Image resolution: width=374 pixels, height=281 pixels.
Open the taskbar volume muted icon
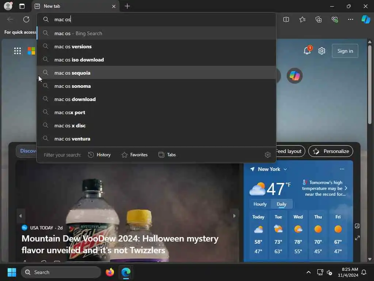tap(330, 272)
